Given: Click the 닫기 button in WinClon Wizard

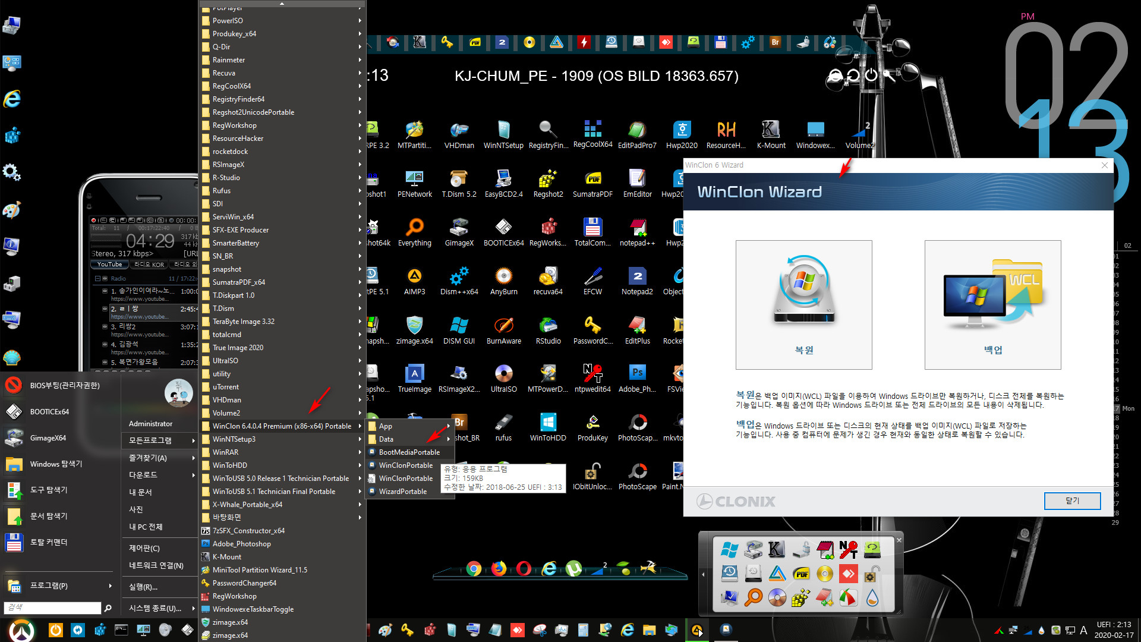Looking at the screenshot, I should click(x=1072, y=501).
